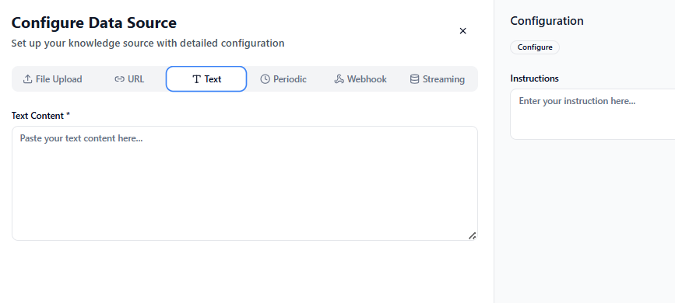Switch to the File Upload tab
675x303 pixels.
coord(52,79)
